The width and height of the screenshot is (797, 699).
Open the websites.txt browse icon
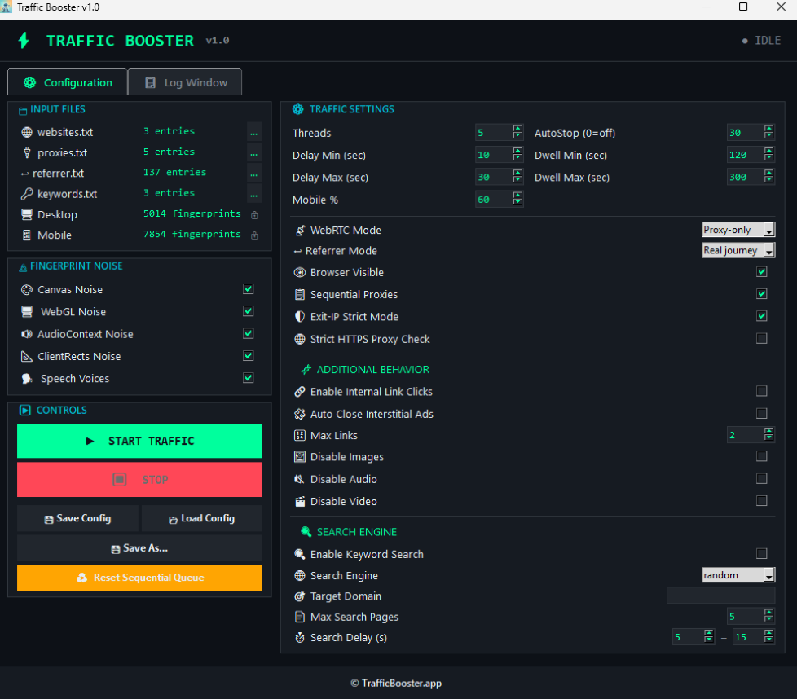tap(254, 132)
